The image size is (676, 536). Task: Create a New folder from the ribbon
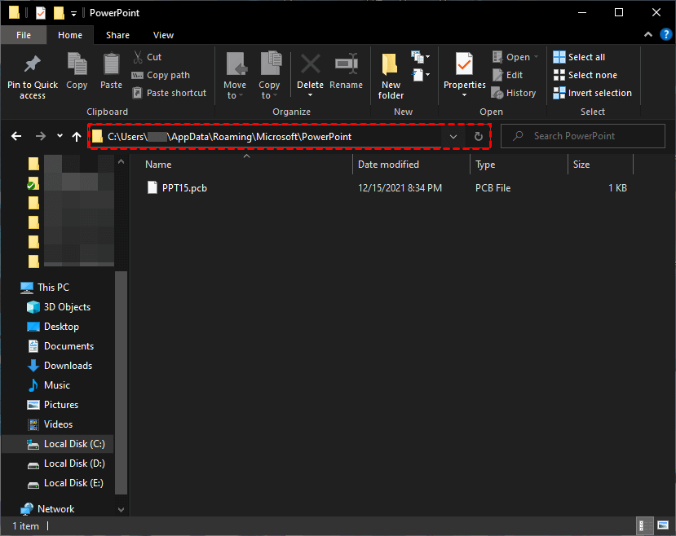coord(391,72)
